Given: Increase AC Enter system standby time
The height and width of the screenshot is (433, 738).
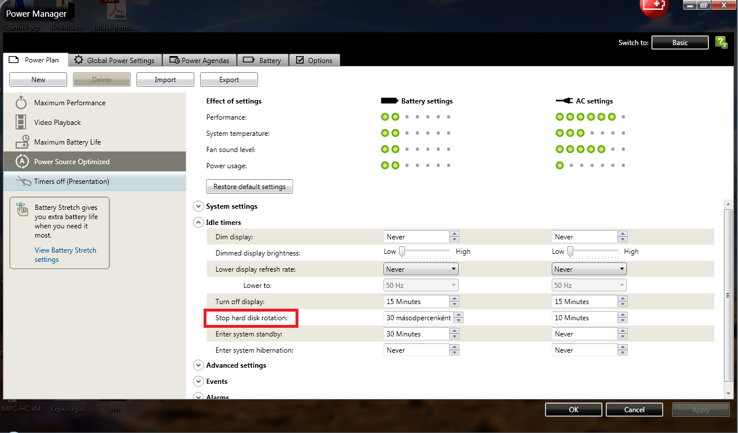Looking at the screenshot, I should click(622, 331).
